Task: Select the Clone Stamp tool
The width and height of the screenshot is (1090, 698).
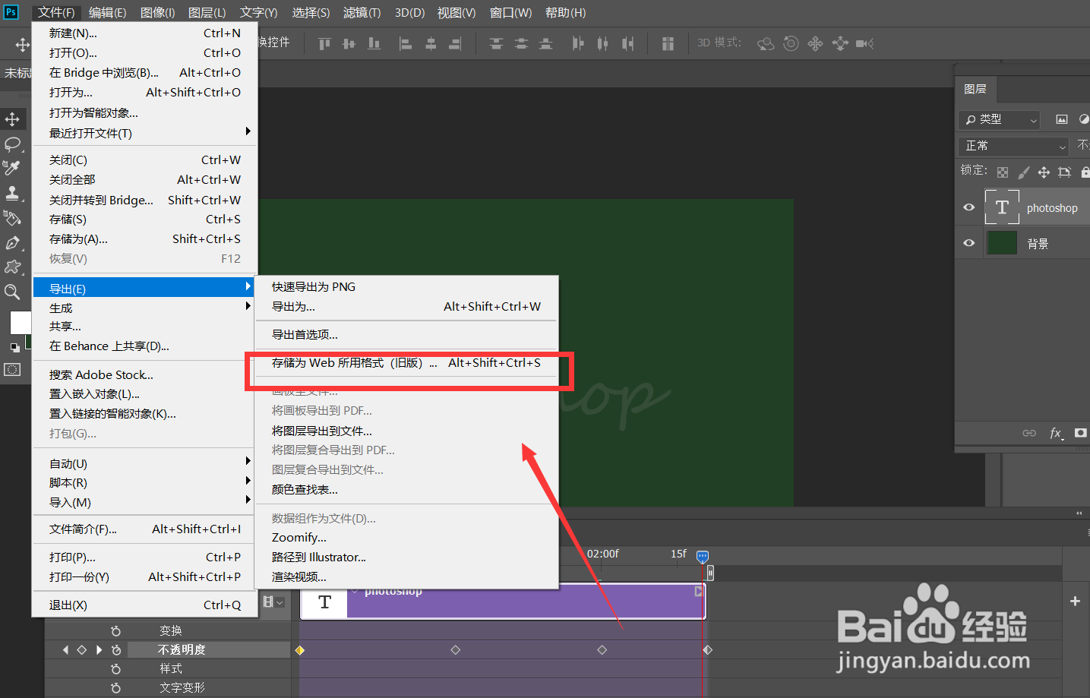Action: pyautogui.click(x=13, y=193)
